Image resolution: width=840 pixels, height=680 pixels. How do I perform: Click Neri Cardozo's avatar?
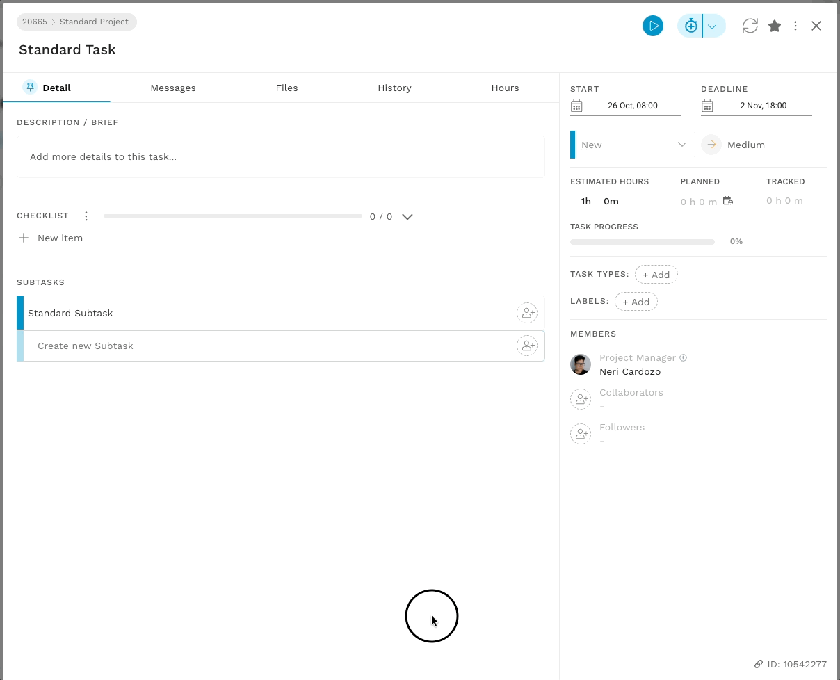[581, 364]
